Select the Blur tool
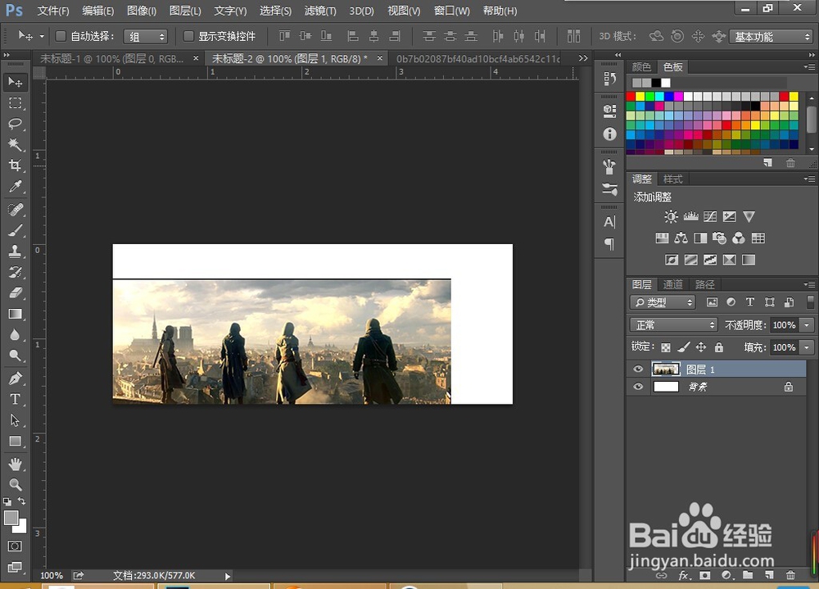The image size is (819, 589). [15, 335]
